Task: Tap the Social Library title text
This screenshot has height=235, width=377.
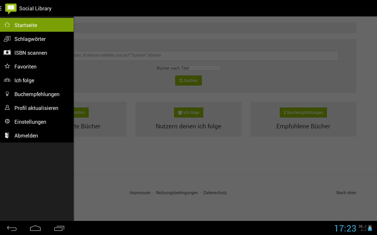Action: point(35,9)
